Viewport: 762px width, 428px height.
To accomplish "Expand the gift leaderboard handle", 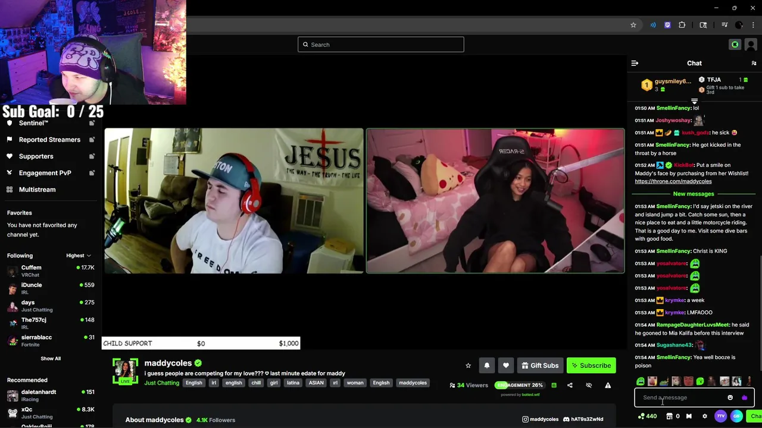I will [694, 102].
